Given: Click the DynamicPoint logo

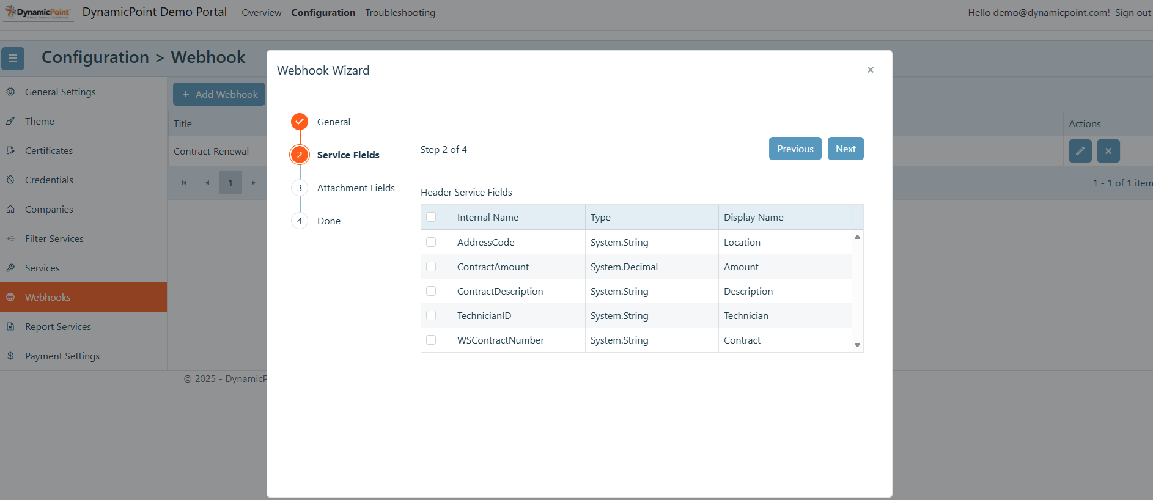Looking at the screenshot, I should (x=38, y=12).
